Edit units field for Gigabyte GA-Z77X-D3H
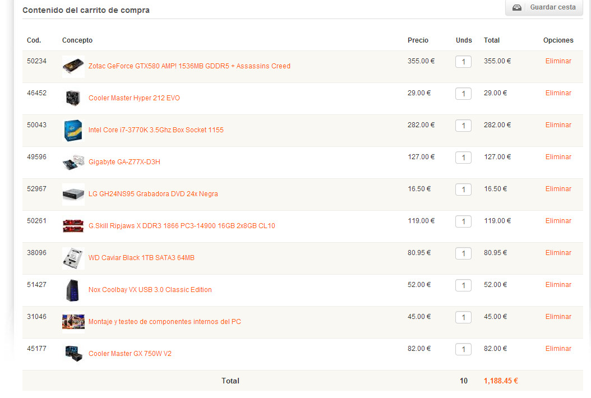The width and height of the screenshot is (591, 398). point(463,158)
